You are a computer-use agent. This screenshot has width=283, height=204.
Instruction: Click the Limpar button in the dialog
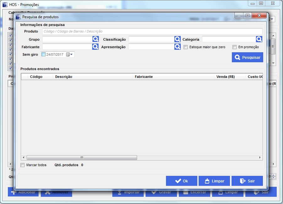(x=214, y=181)
